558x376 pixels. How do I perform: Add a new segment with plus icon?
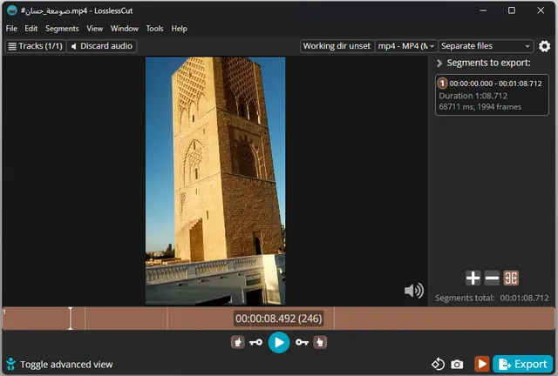coord(473,279)
